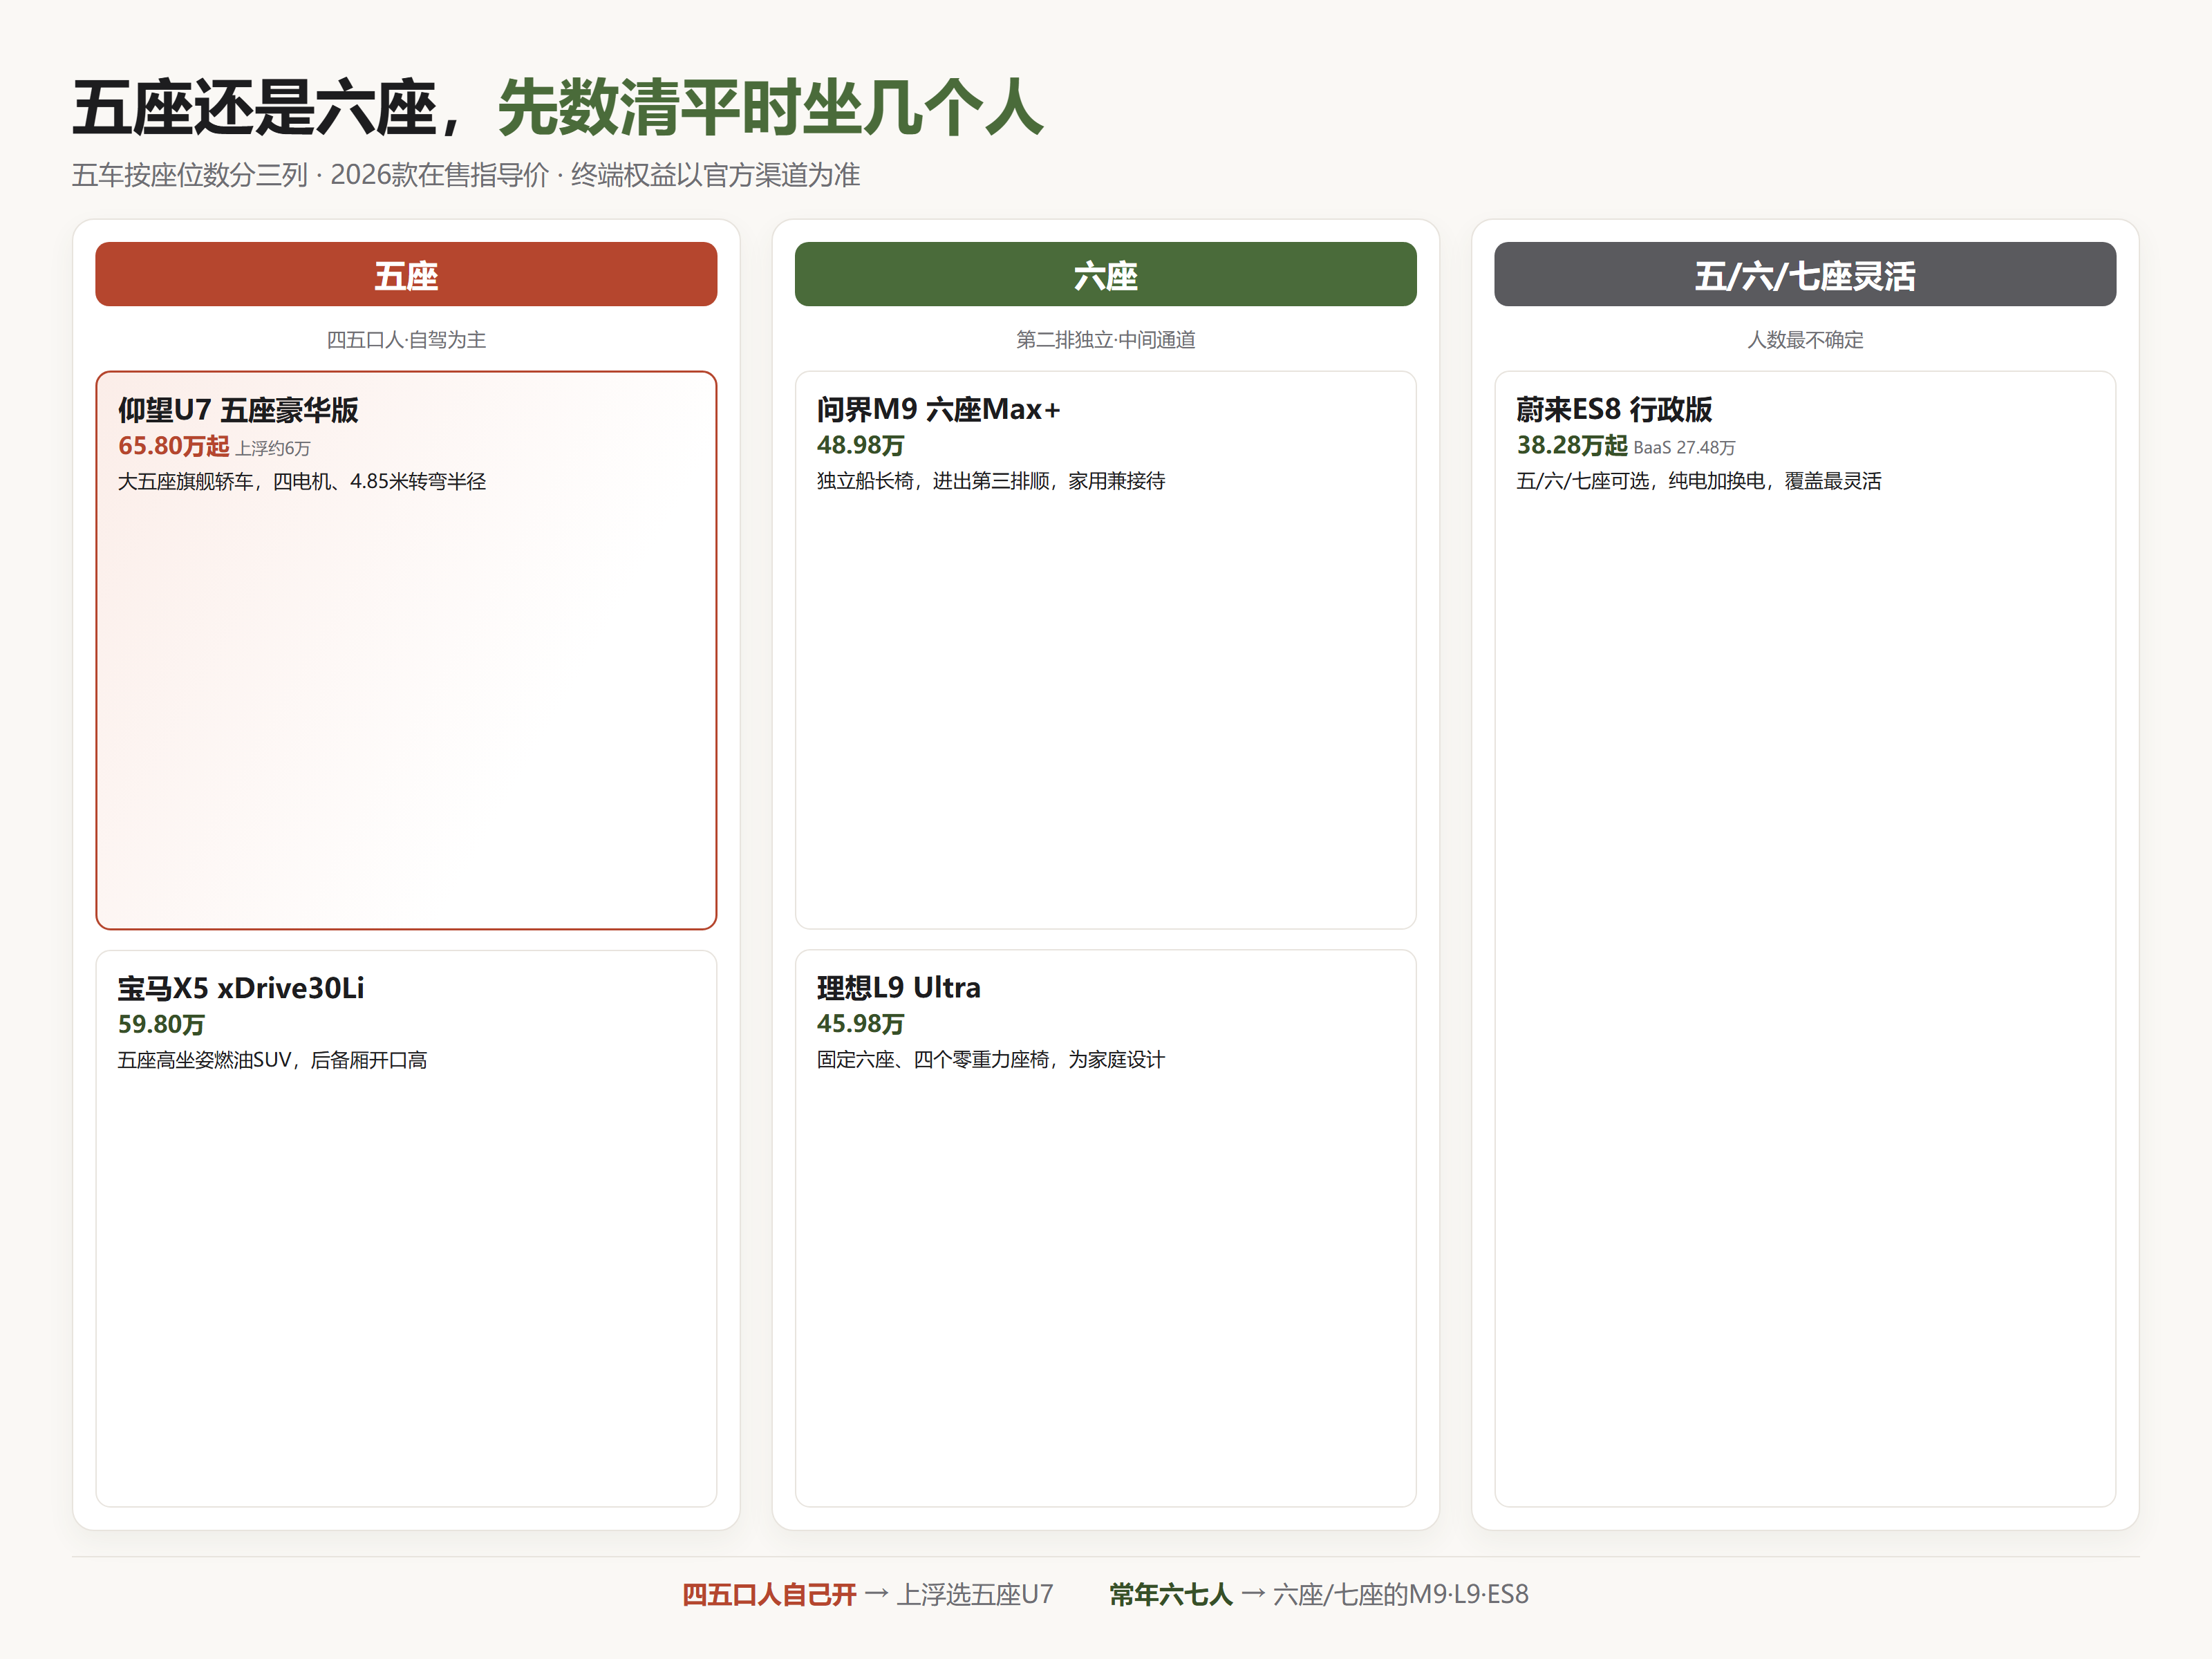This screenshot has height=1659, width=2212.
Task: Click the gray 五/六/七座灵活 header
Action: pyautogui.click(x=1805, y=274)
